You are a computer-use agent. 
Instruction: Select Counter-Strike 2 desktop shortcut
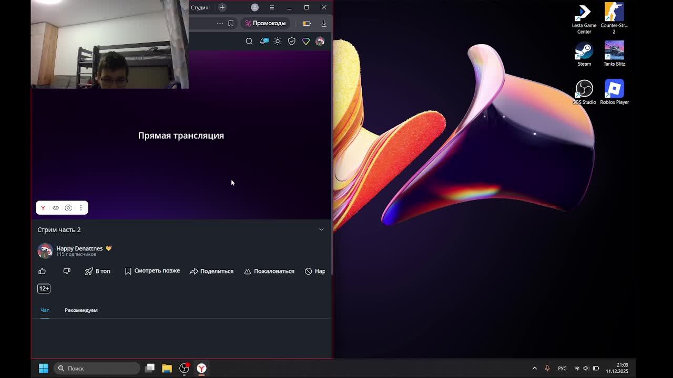click(614, 19)
